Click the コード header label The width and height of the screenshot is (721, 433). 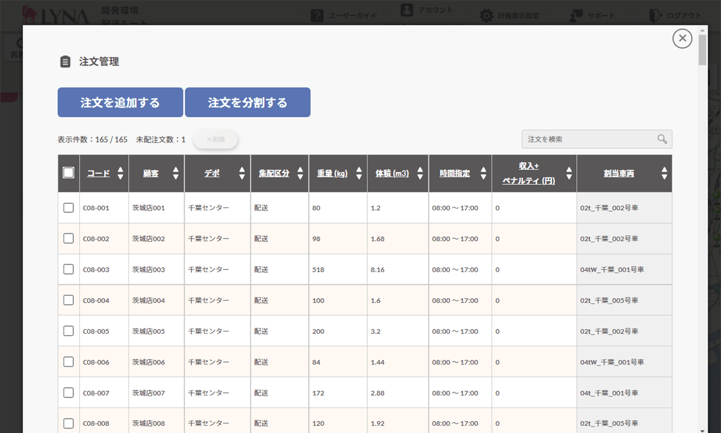click(x=99, y=174)
